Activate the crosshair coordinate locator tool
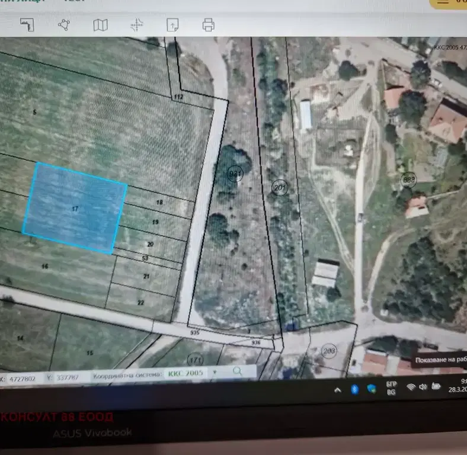The image size is (467, 455). (x=137, y=25)
